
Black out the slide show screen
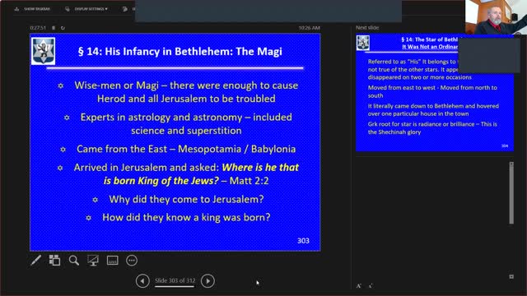93,261
